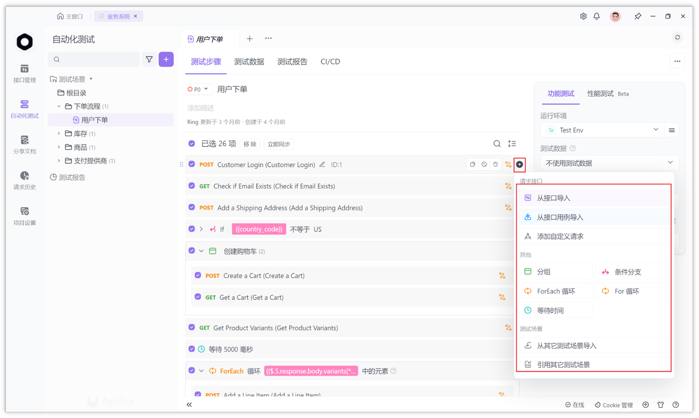This screenshot has width=699, height=418.
Task: Open 自动化测试 sidebar section
Action: [25, 109]
